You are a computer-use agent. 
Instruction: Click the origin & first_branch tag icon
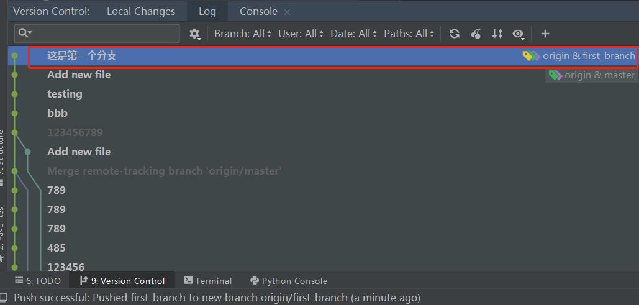point(531,56)
